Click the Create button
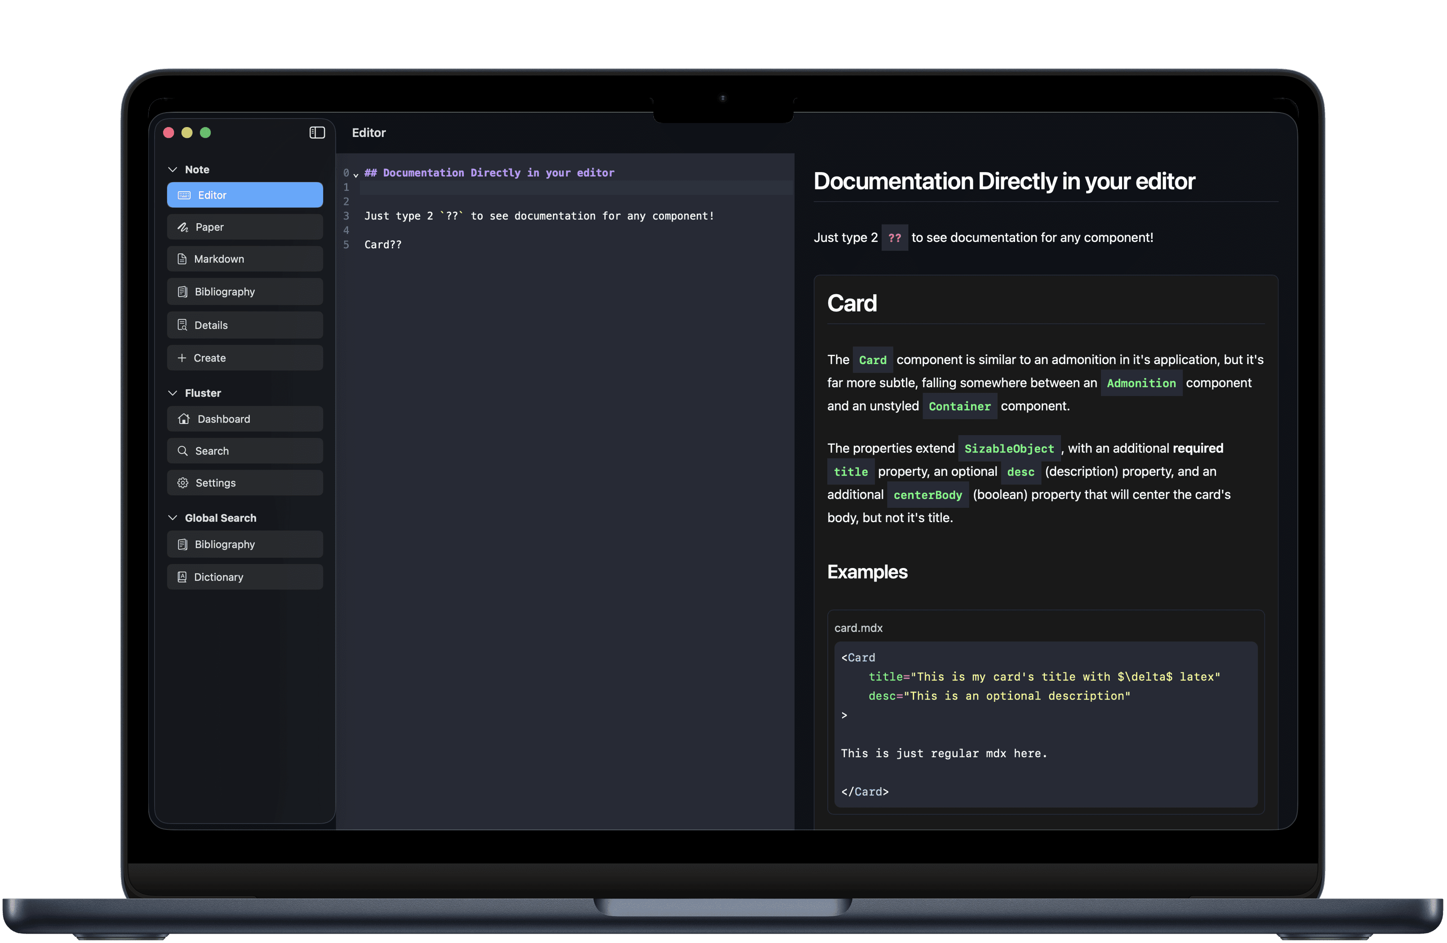Image resolution: width=1447 pixels, height=943 pixels. coord(244,357)
